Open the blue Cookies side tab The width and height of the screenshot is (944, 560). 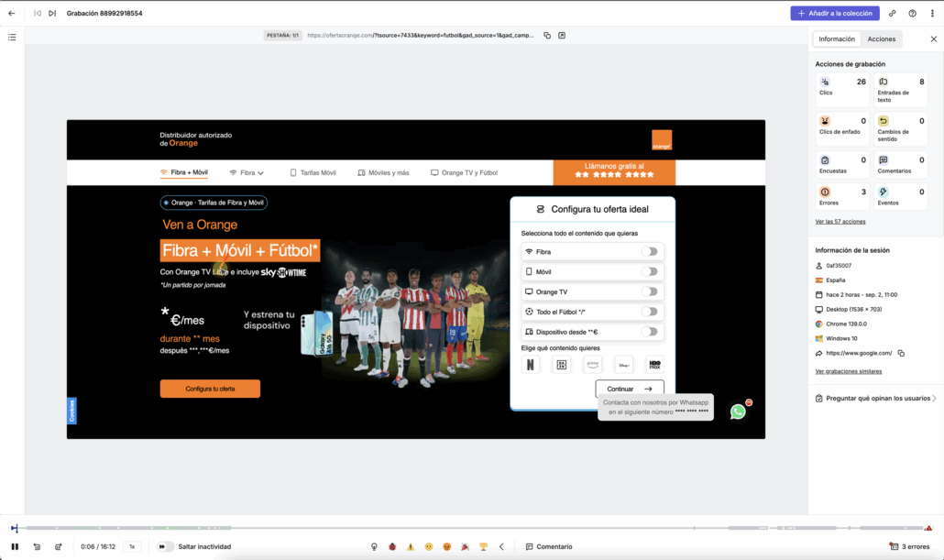point(71,412)
